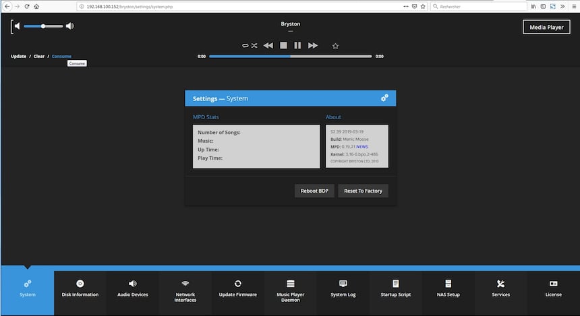Viewport: 580px width, 316px height.
Task: Adjust the volume slider
Action: [43, 26]
